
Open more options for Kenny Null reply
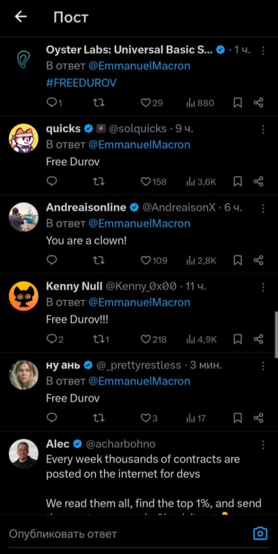click(x=263, y=287)
